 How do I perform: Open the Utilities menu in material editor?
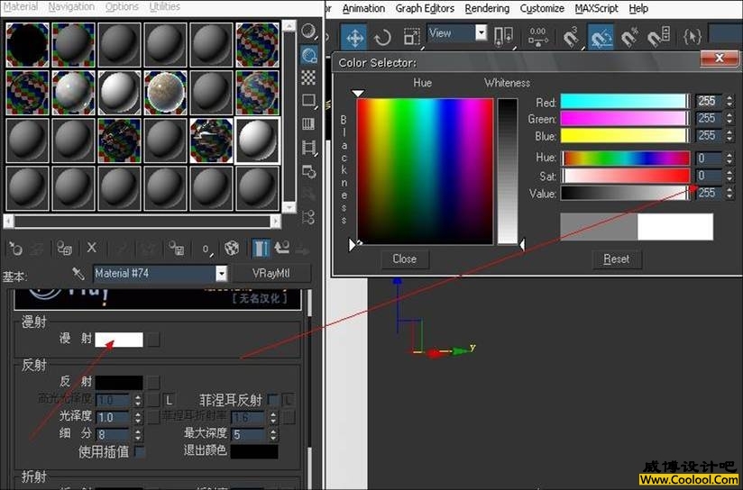(x=164, y=6)
